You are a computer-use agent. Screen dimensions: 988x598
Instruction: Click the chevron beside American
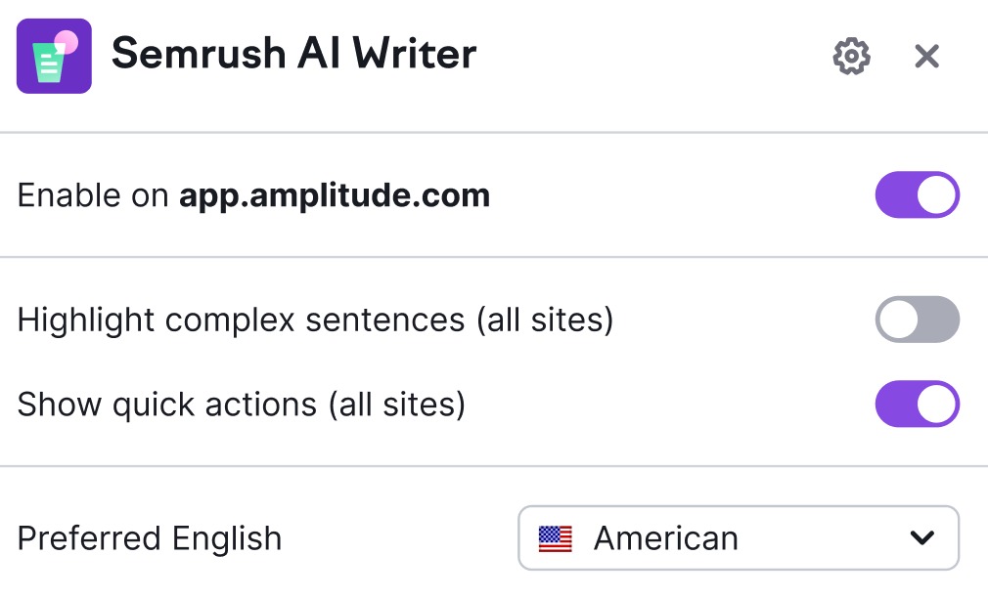[x=920, y=536]
